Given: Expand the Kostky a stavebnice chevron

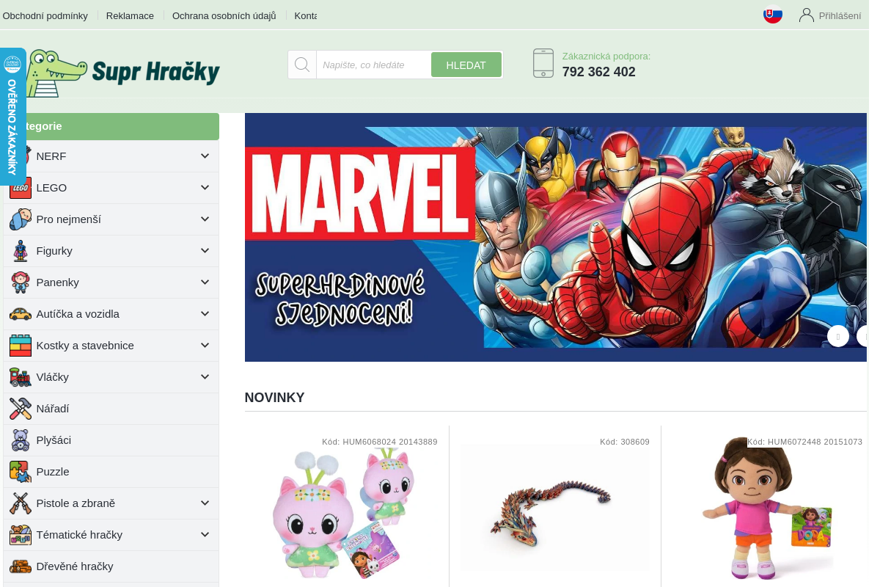Looking at the screenshot, I should coord(205,346).
